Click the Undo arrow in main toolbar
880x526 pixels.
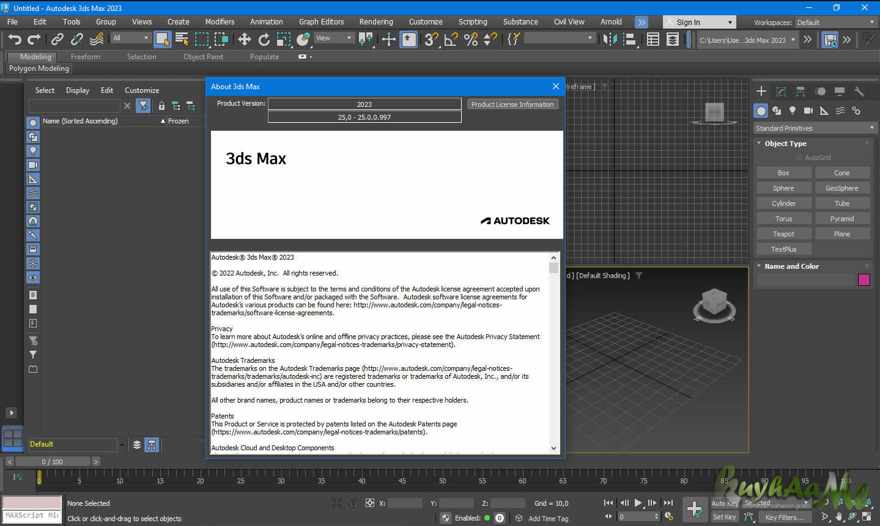point(15,40)
